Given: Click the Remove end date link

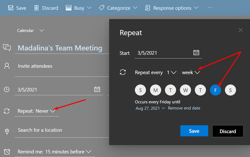Looking at the screenshot, I should coord(184,108).
